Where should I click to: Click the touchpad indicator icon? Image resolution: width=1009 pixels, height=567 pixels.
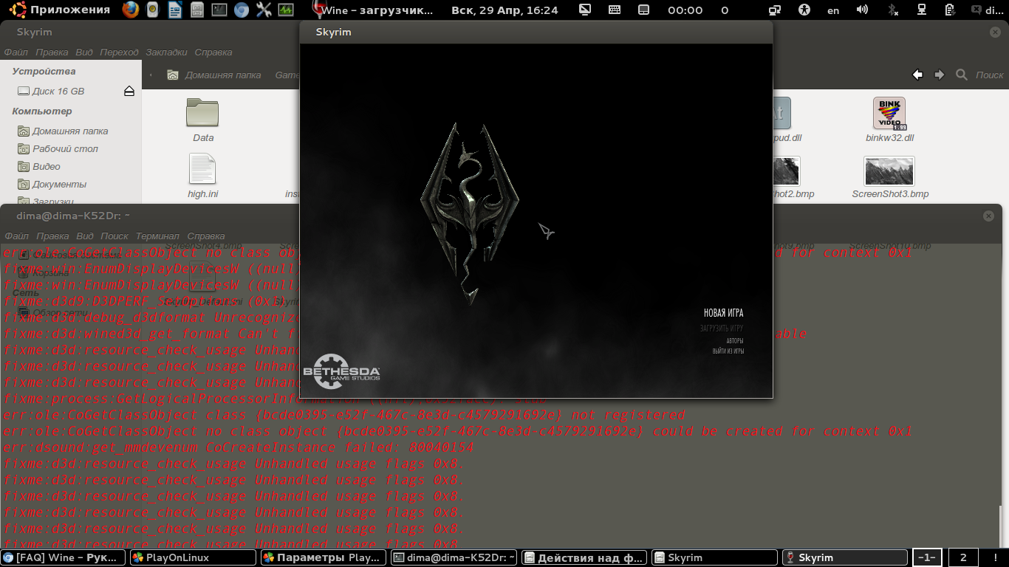643,10
